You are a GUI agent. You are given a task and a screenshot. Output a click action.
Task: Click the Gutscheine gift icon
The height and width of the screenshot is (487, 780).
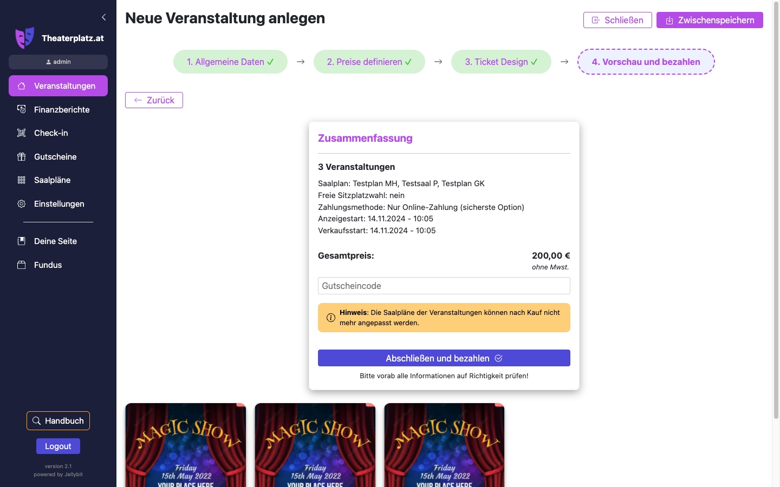pos(22,157)
